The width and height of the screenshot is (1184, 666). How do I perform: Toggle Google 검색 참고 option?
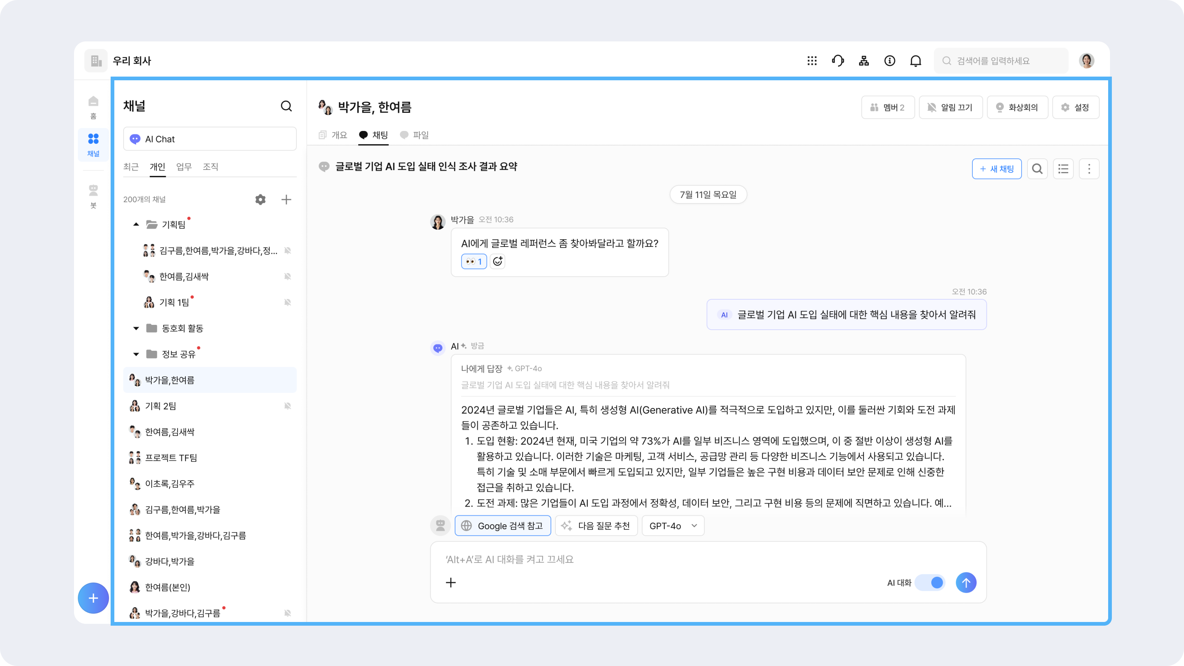503,526
